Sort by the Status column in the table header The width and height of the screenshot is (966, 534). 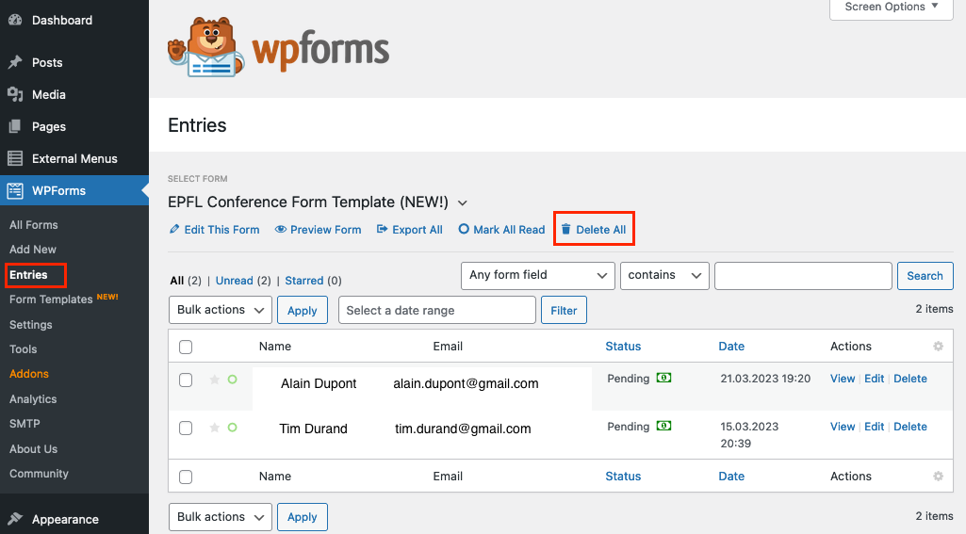(623, 347)
